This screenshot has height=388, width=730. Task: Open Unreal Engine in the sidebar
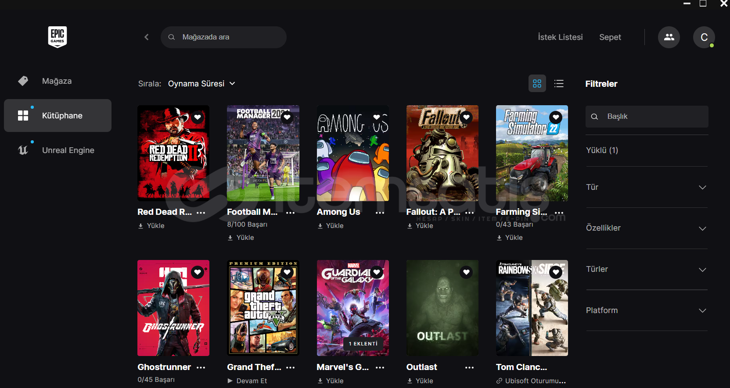(x=58, y=150)
